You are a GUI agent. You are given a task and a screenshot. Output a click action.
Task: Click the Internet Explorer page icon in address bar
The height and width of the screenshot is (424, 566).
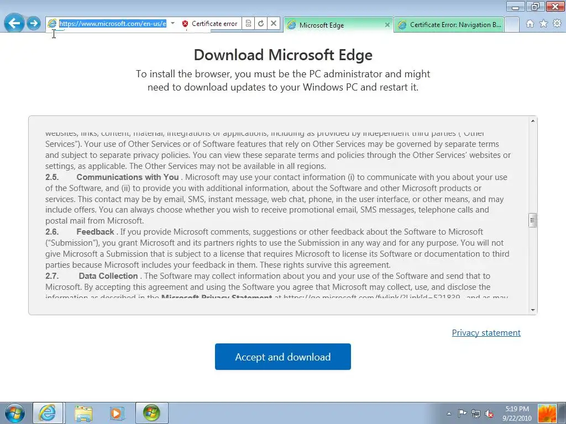(52, 23)
